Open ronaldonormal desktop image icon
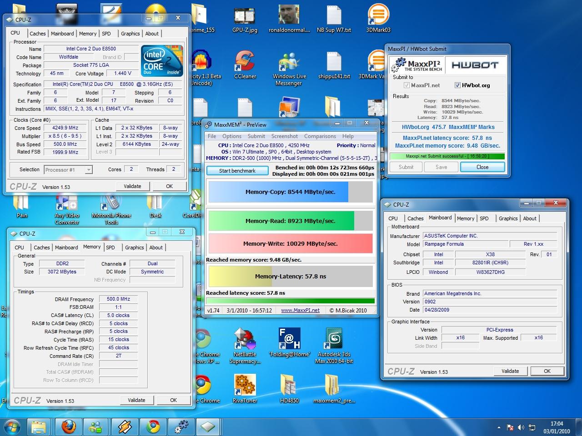This screenshot has width=582, height=436. point(289,18)
